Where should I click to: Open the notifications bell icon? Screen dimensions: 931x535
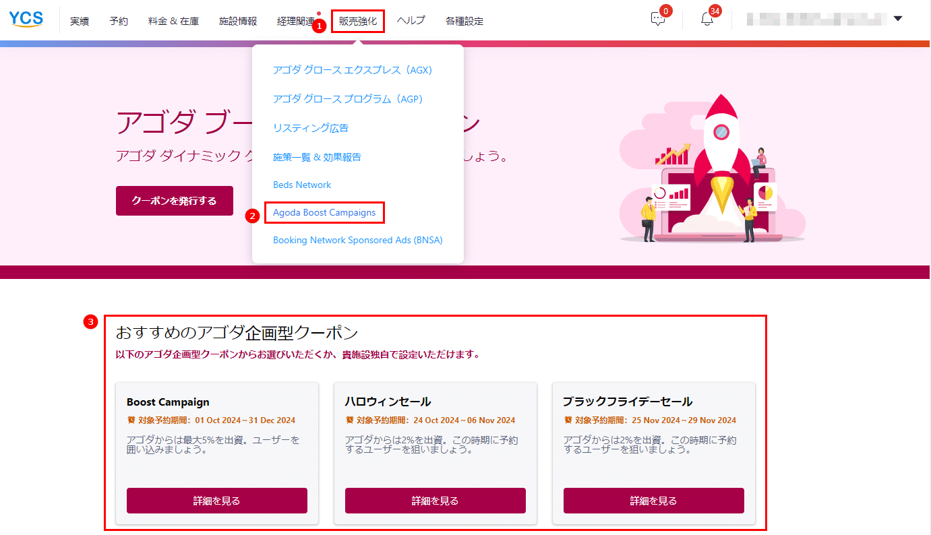tap(707, 20)
